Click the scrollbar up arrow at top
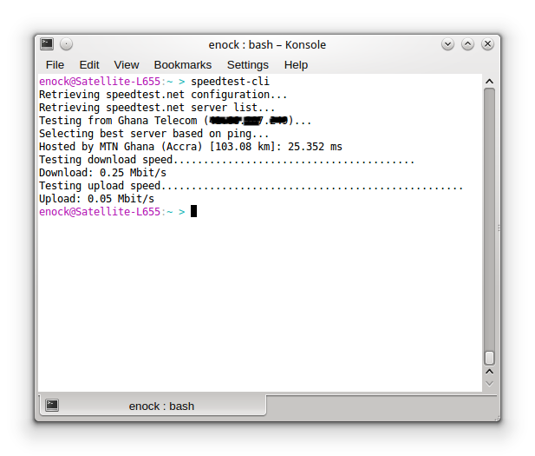 click(489, 81)
